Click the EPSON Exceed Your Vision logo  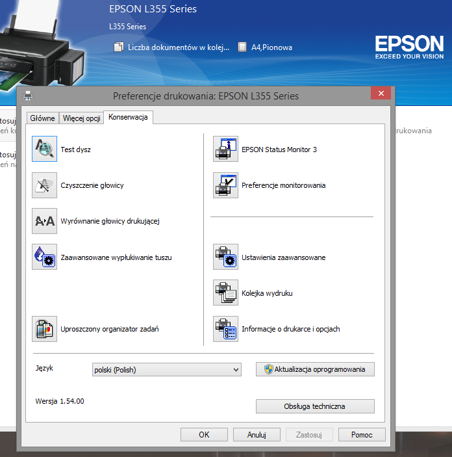pos(409,47)
